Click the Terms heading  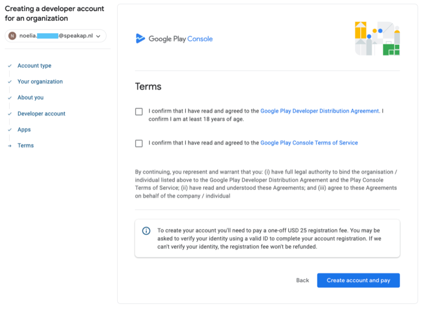click(x=148, y=86)
